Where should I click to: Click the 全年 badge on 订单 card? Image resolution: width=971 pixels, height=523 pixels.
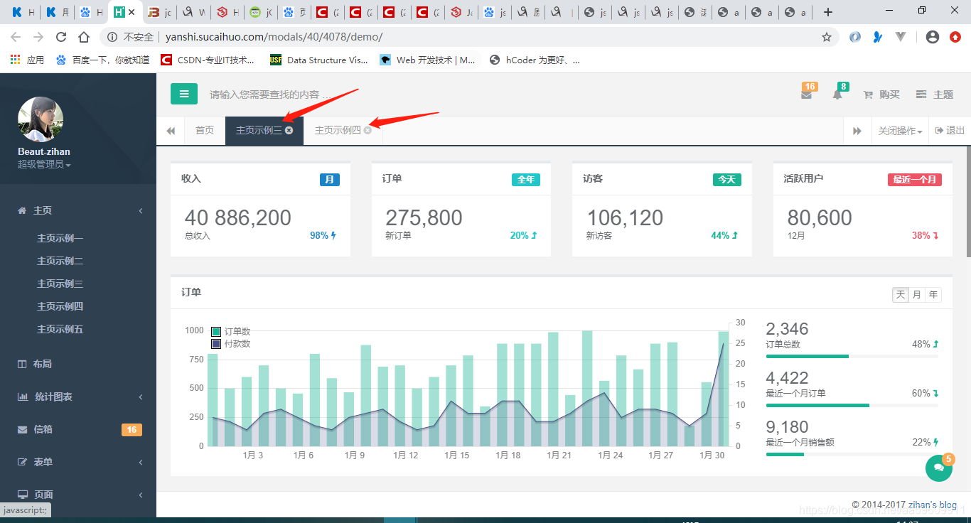526,180
